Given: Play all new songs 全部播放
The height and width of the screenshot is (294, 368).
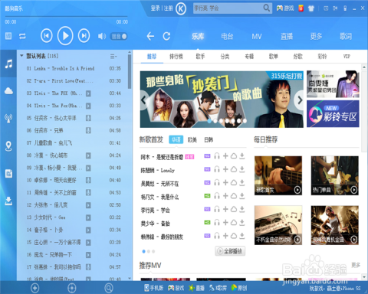Looking at the screenshot, I should click(230, 251).
